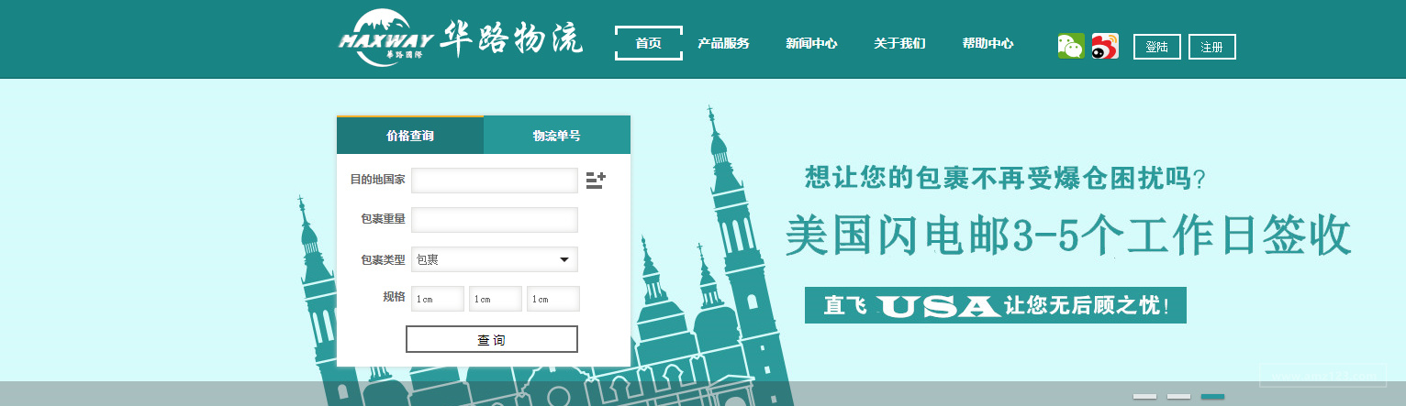Go to 首页 in navigation
This screenshot has height=406, width=1406.
point(648,43)
